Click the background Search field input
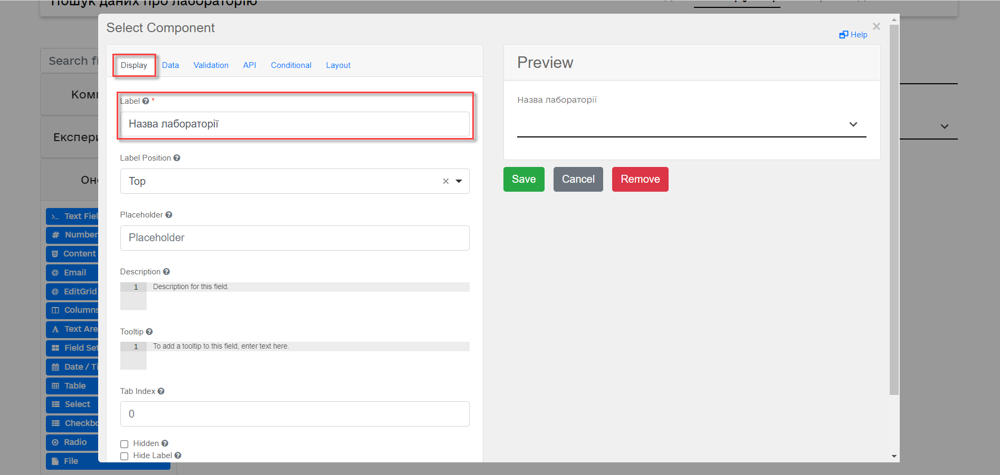 tap(70, 61)
